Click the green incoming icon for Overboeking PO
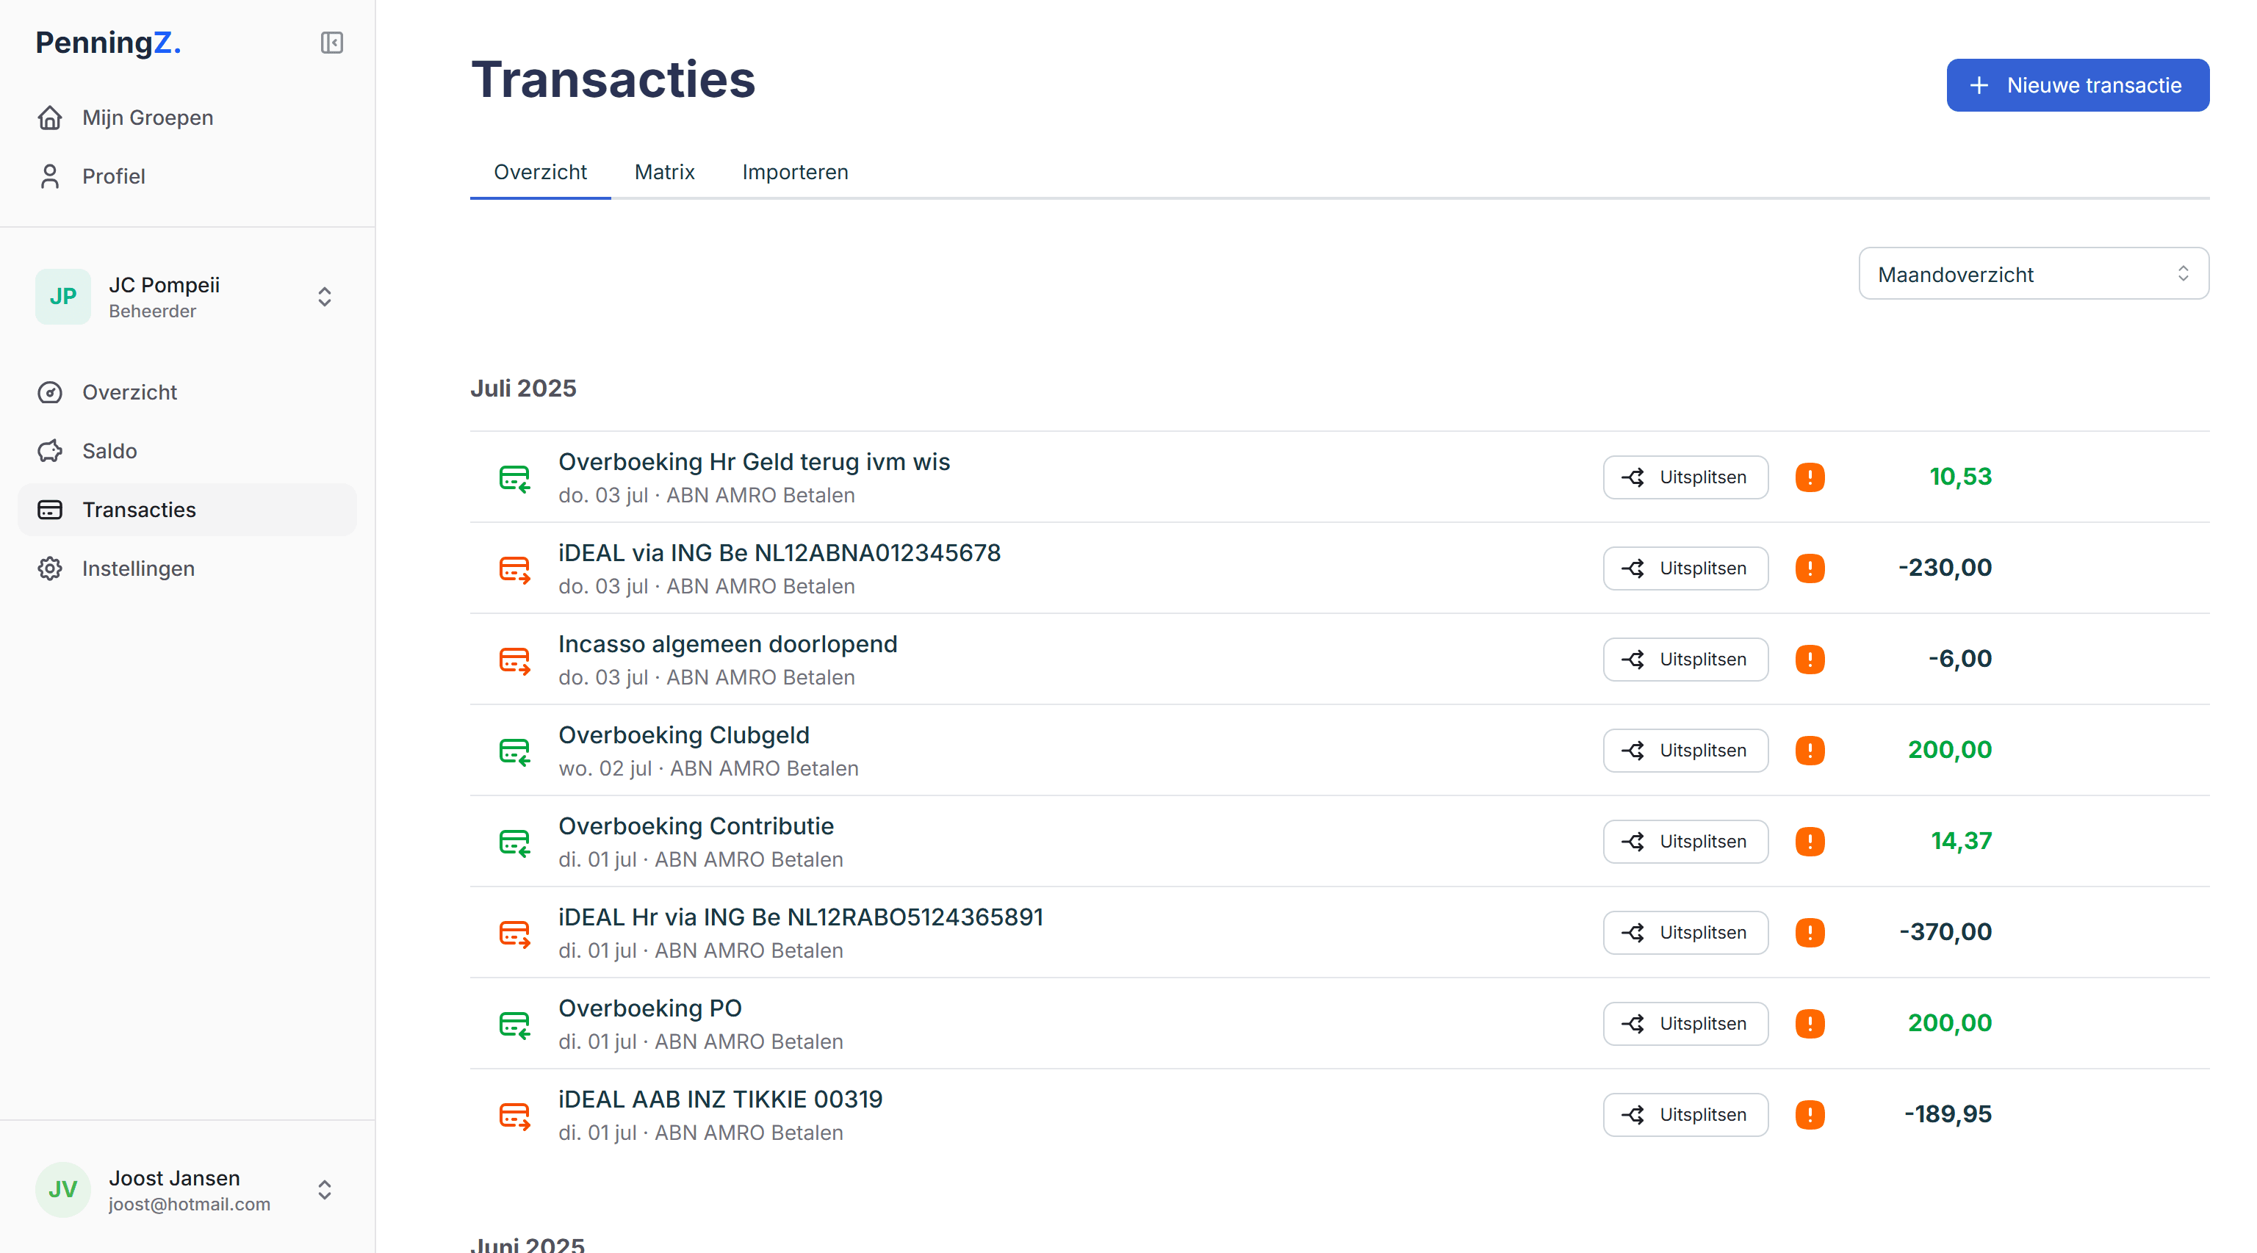Screen dimensions: 2257x1253 click(x=514, y=1025)
